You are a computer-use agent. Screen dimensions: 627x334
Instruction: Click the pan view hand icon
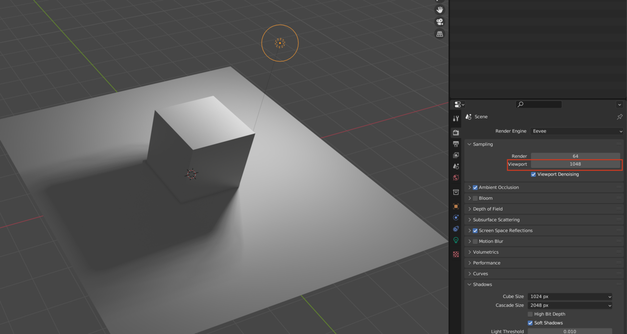[x=439, y=10]
